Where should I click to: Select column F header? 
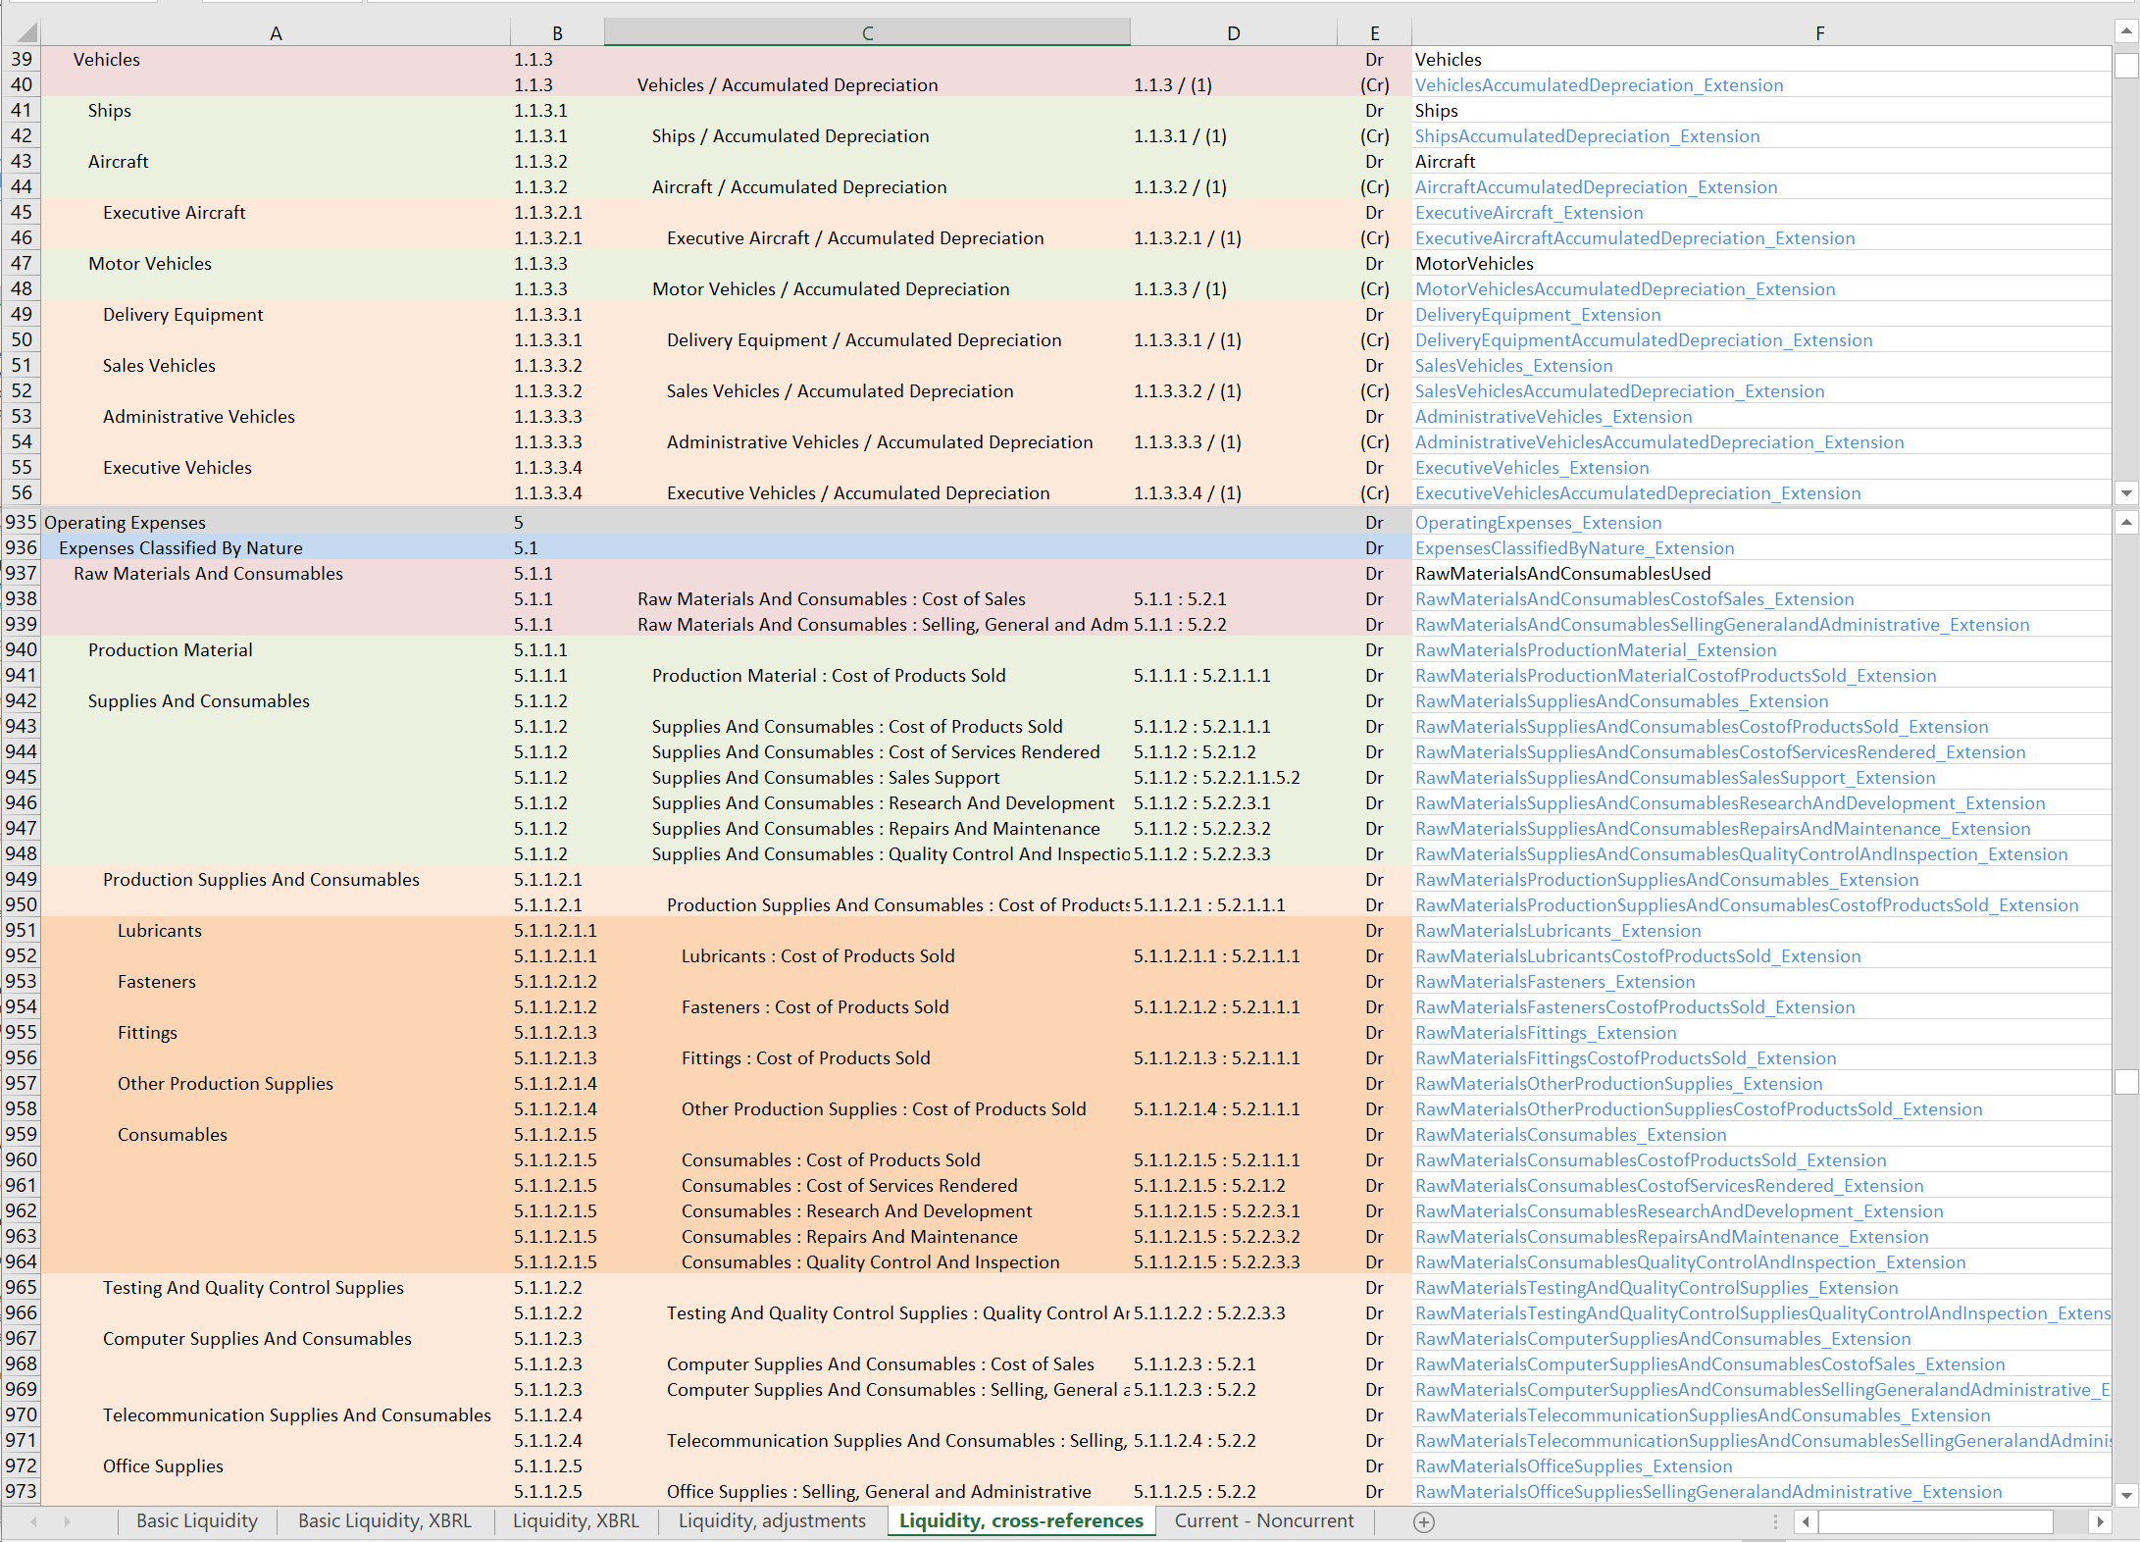(x=1819, y=32)
